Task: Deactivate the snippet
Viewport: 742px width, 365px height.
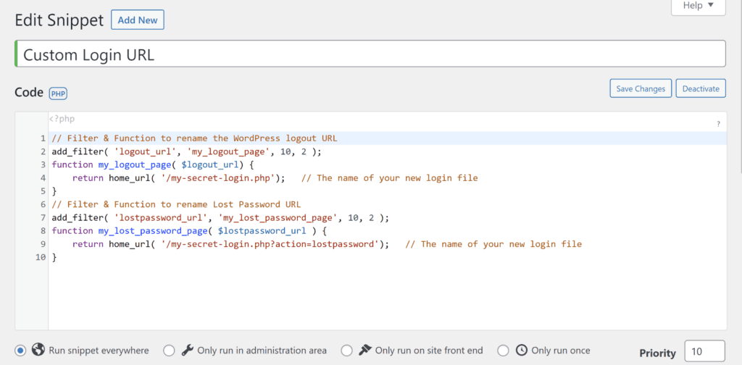Action: pos(701,88)
